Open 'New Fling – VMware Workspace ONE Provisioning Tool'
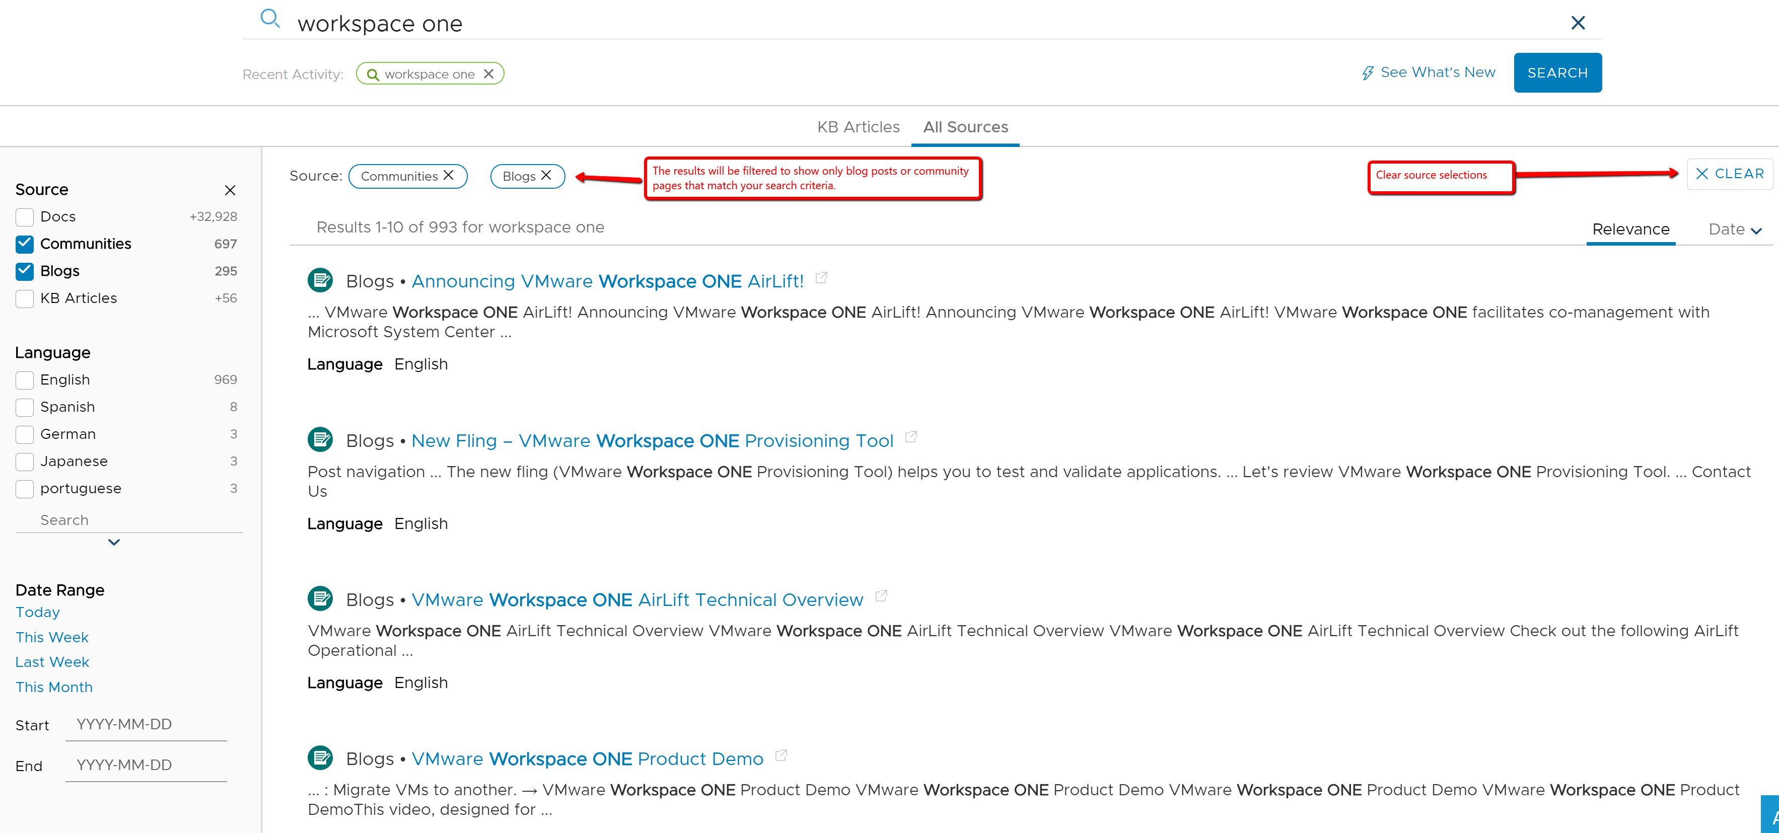The height and width of the screenshot is (833, 1779). (653, 440)
